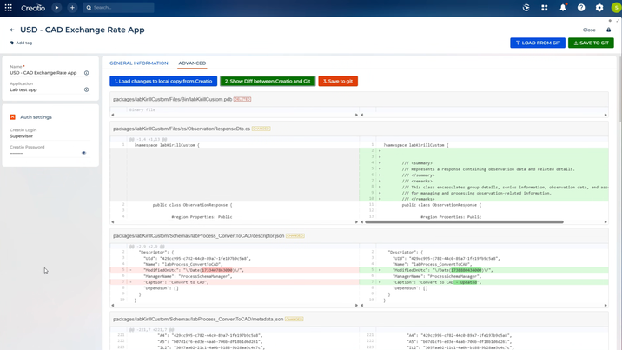Click the CHANGED badge next to descriptor.json
The width and height of the screenshot is (622, 350).
[295, 236]
